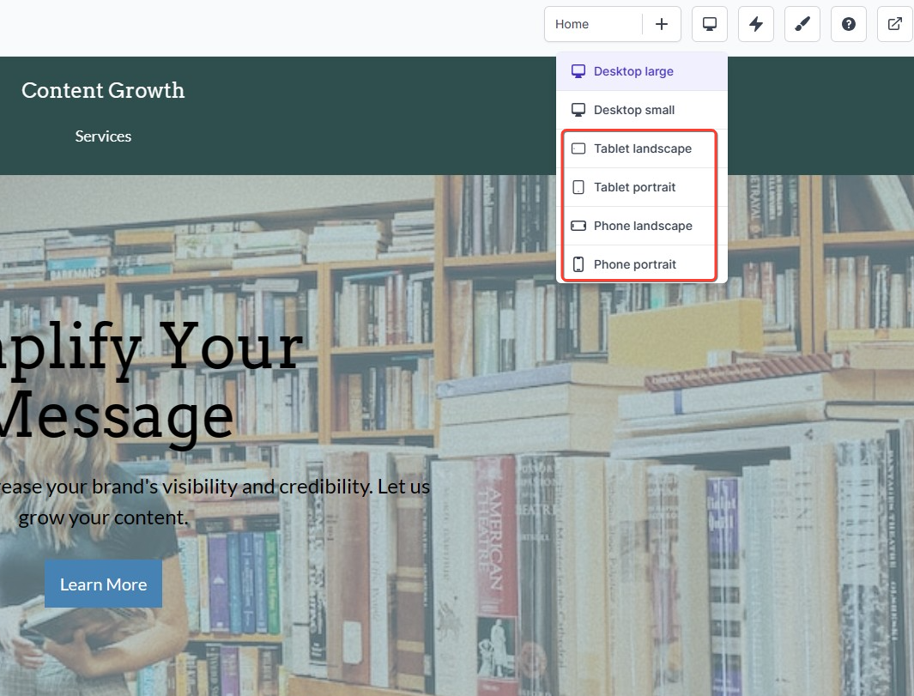
Task: Click the Phone landscape device icon
Action: (578, 226)
